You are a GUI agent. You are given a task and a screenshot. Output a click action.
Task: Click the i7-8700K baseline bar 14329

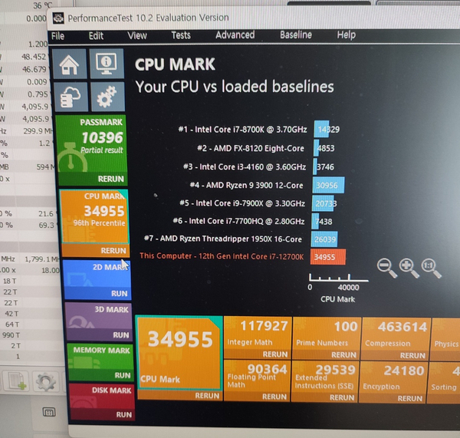pos(321,129)
